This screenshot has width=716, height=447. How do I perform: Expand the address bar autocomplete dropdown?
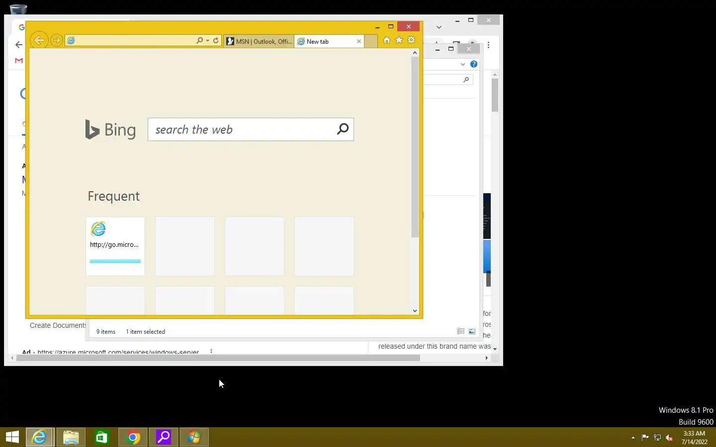click(207, 41)
